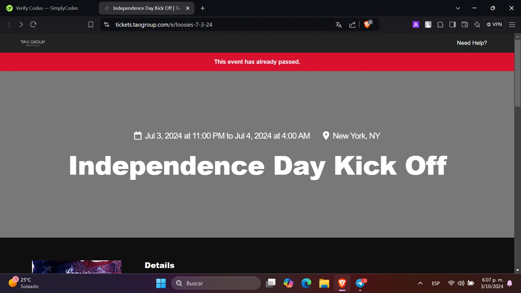Share this page link
This screenshot has width=521, height=293.
click(x=353, y=25)
